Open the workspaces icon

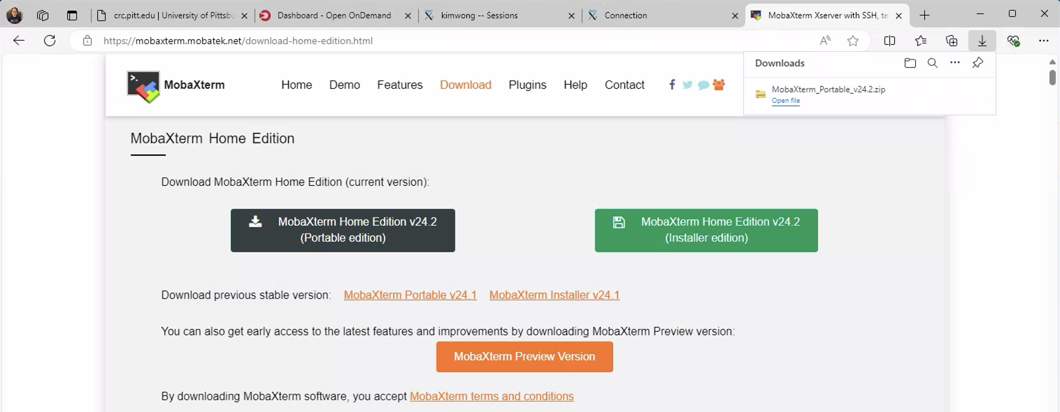(43, 15)
